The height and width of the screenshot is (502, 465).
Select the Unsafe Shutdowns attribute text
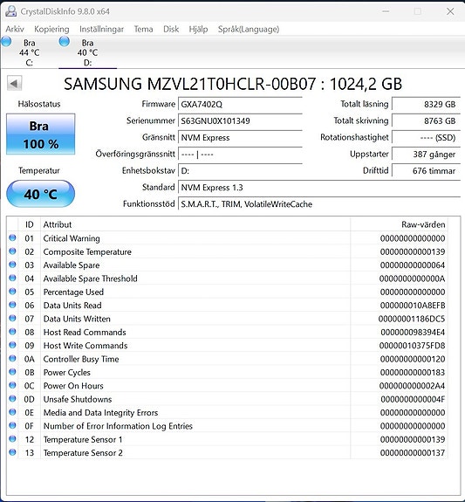point(78,399)
